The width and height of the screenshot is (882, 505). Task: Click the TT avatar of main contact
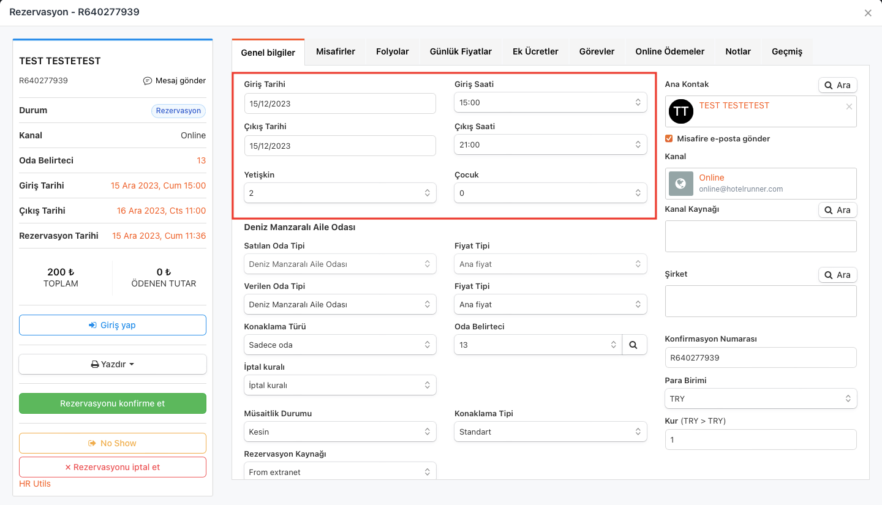coord(680,111)
